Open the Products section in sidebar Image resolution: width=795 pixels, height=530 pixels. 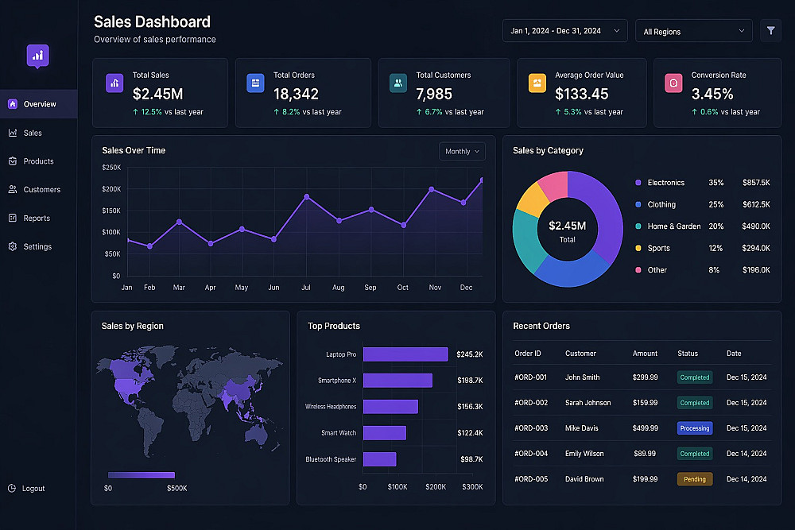click(38, 161)
